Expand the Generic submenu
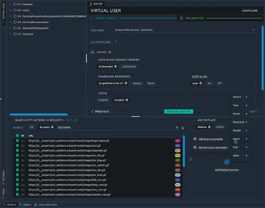265x208 pixels. 240,97
